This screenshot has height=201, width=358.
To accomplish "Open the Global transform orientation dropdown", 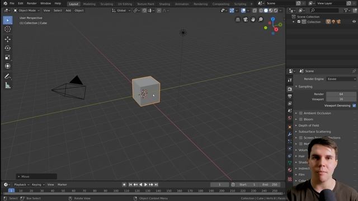I will tap(121, 11).
